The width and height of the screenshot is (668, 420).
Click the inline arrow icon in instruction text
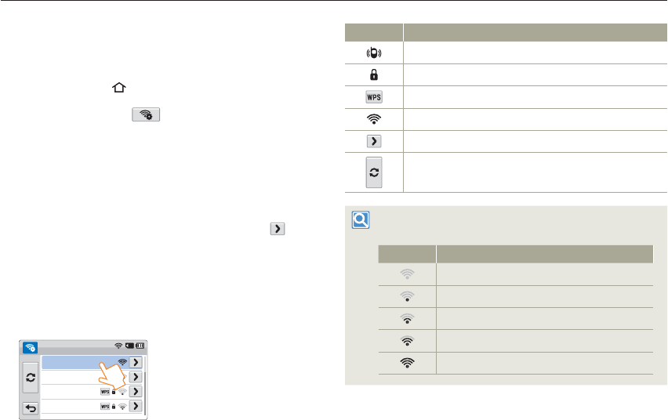pyautogui.click(x=278, y=230)
